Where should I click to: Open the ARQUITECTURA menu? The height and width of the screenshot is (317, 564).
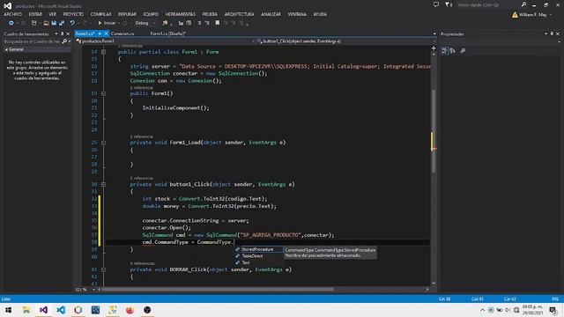(x=239, y=14)
